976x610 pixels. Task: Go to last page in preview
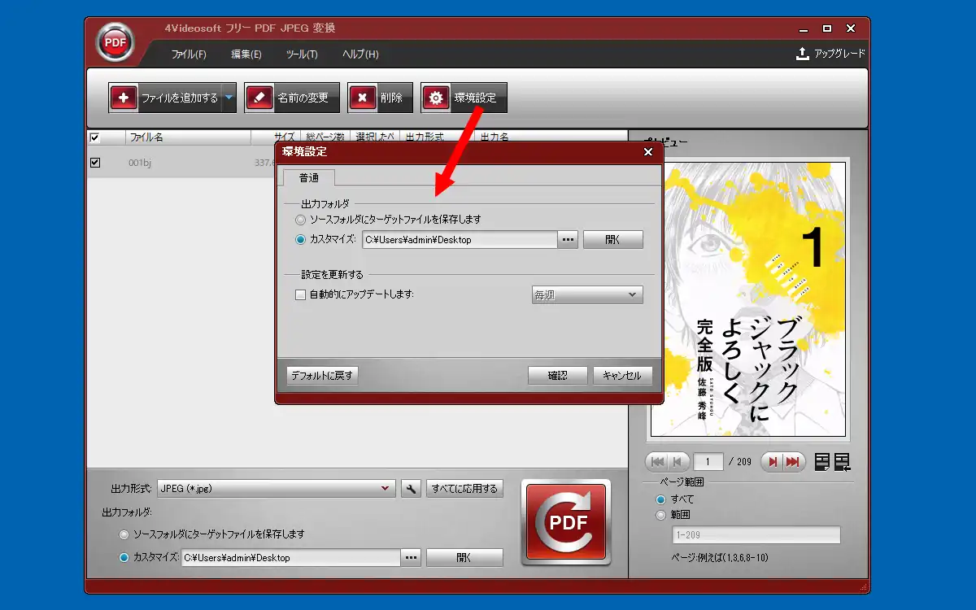pos(794,462)
